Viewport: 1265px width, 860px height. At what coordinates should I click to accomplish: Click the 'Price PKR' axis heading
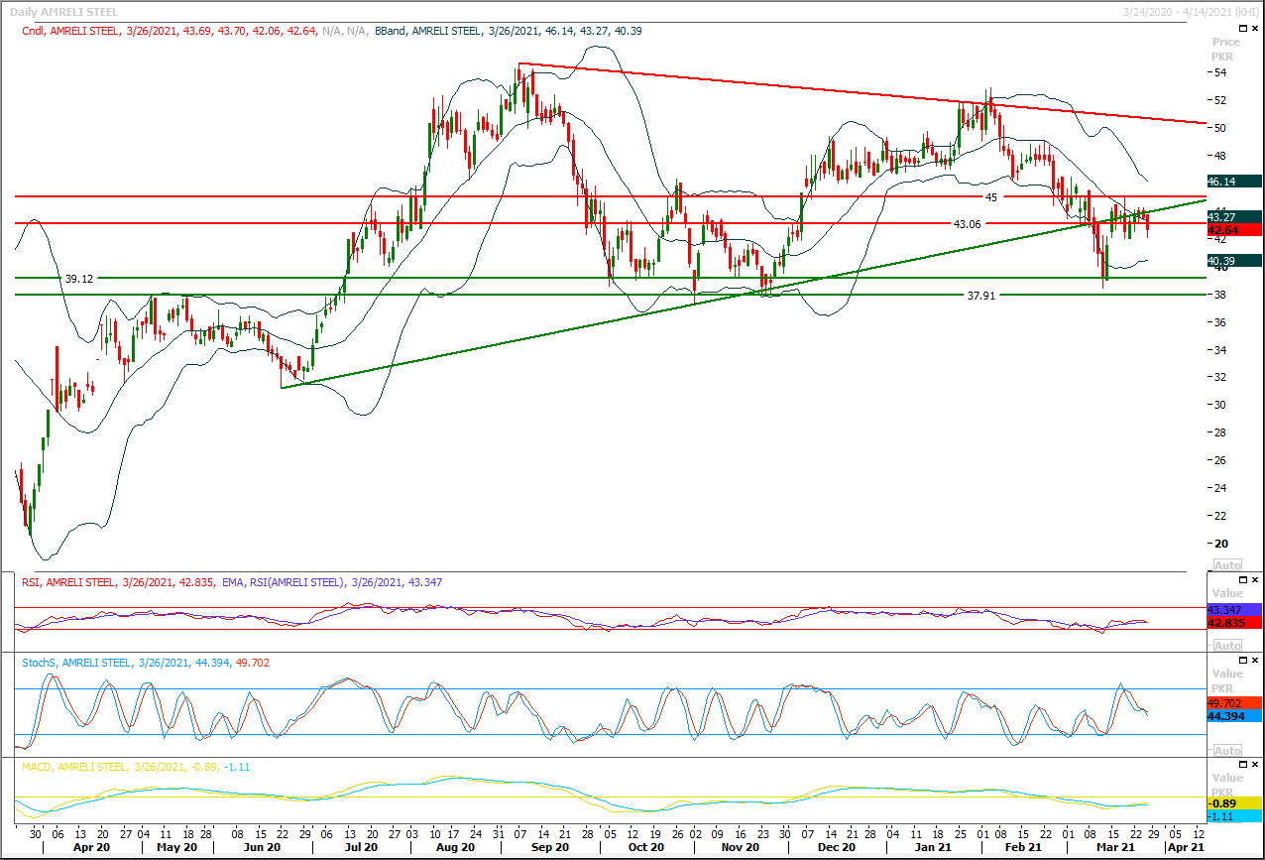1226,49
